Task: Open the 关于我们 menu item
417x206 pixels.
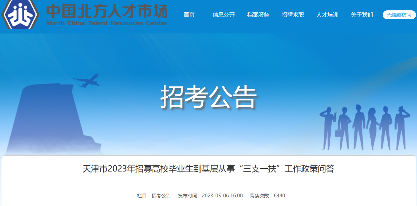Action: (362, 15)
